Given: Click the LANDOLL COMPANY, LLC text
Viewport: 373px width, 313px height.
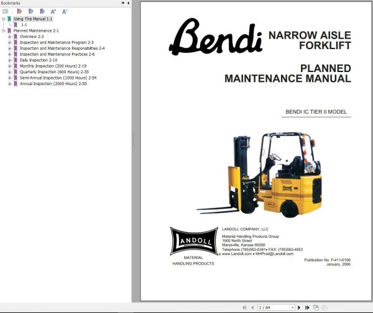Looking at the screenshot, I should click(x=245, y=229).
